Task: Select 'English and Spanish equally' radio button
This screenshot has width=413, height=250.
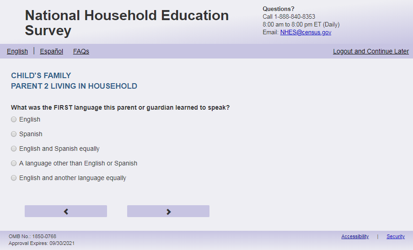Action: pos(14,149)
